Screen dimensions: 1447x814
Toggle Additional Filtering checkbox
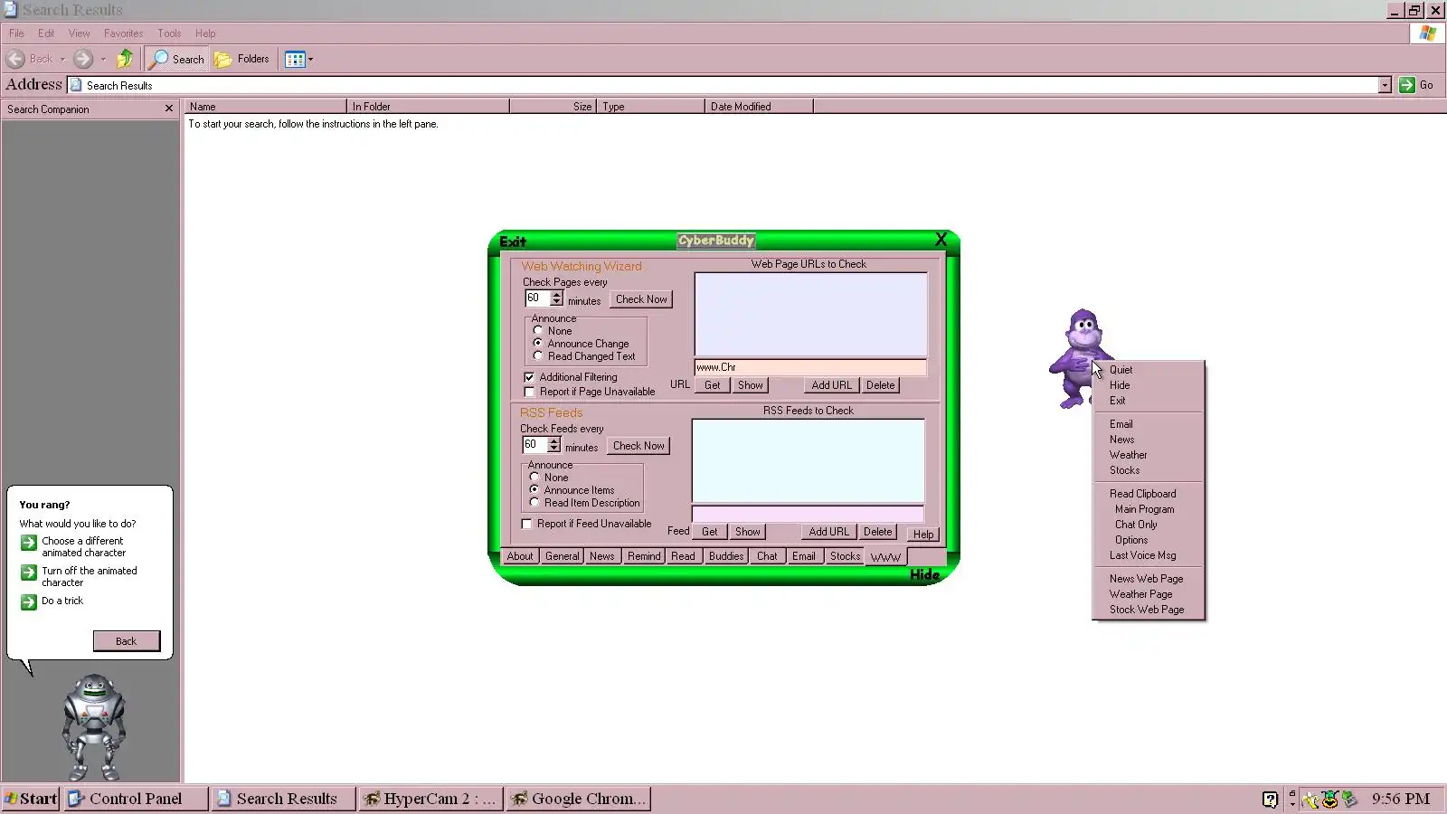[x=529, y=377]
